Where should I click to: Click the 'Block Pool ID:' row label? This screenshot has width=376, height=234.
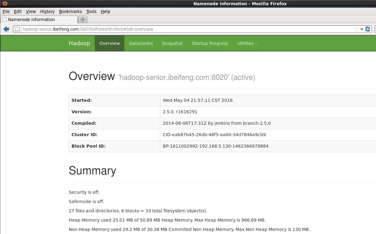pyautogui.click(x=89, y=146)
